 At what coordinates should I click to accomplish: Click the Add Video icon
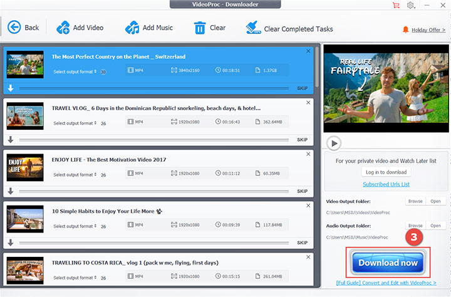click(x=63, y=28)
